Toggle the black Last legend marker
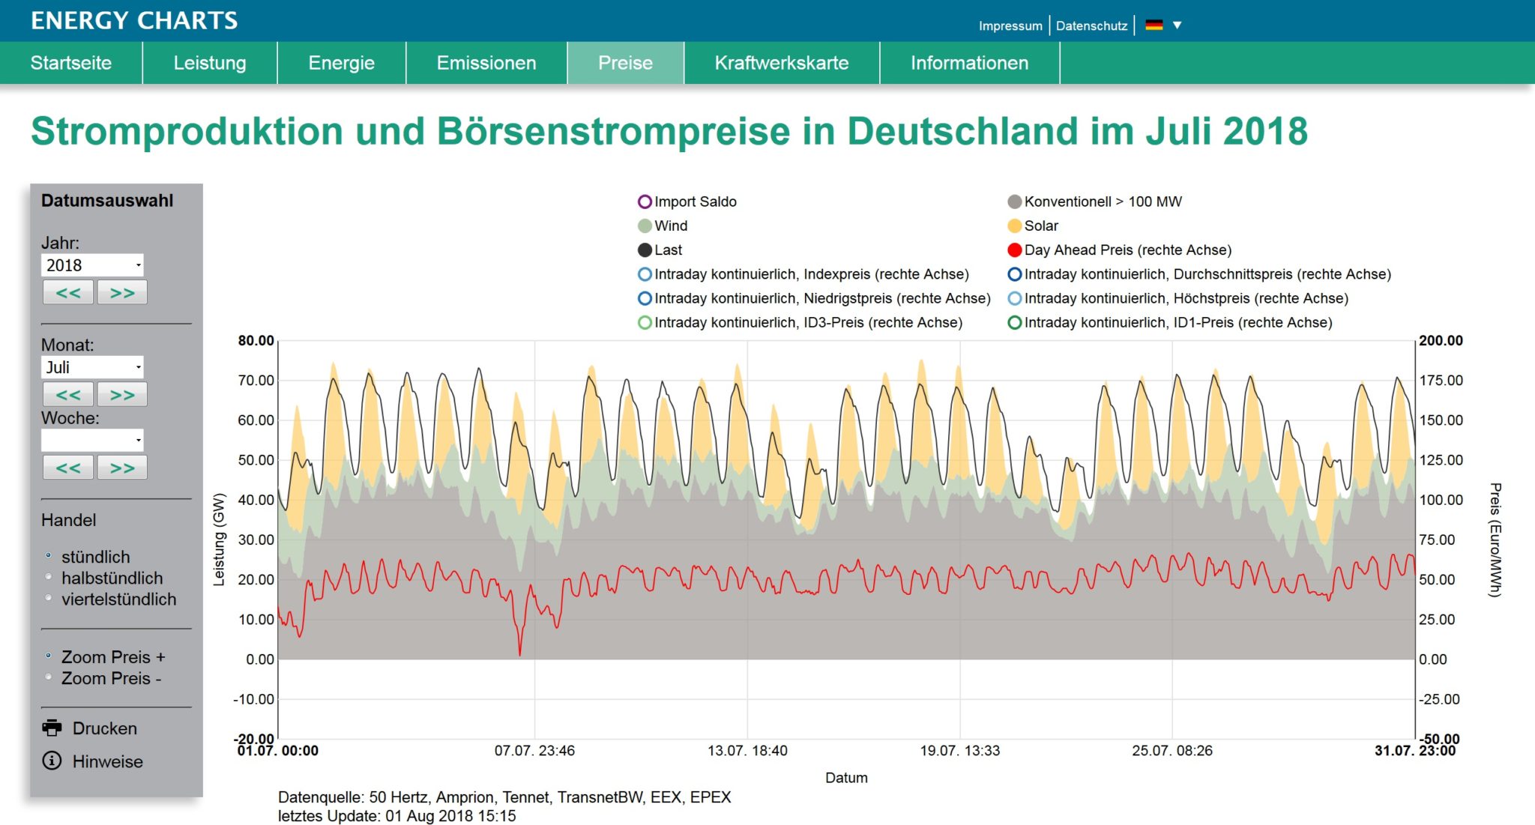Screen dimensions: 1535x825 pyautogui.click(x=644, y=250)
